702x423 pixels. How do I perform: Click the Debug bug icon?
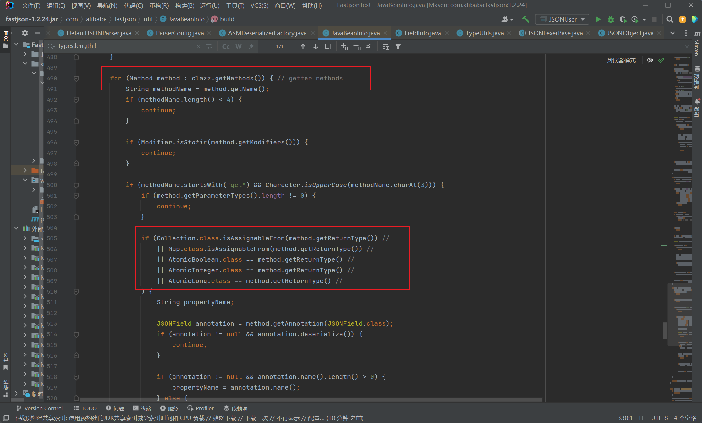[x=610, y=19]
